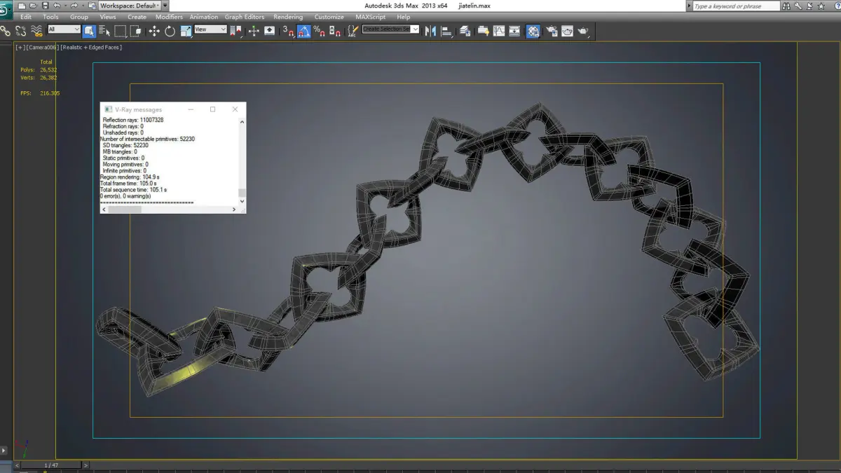Screen dimensions: 841x473
Task: Open the undo history dropdown arrow
Action: point(65,6)
